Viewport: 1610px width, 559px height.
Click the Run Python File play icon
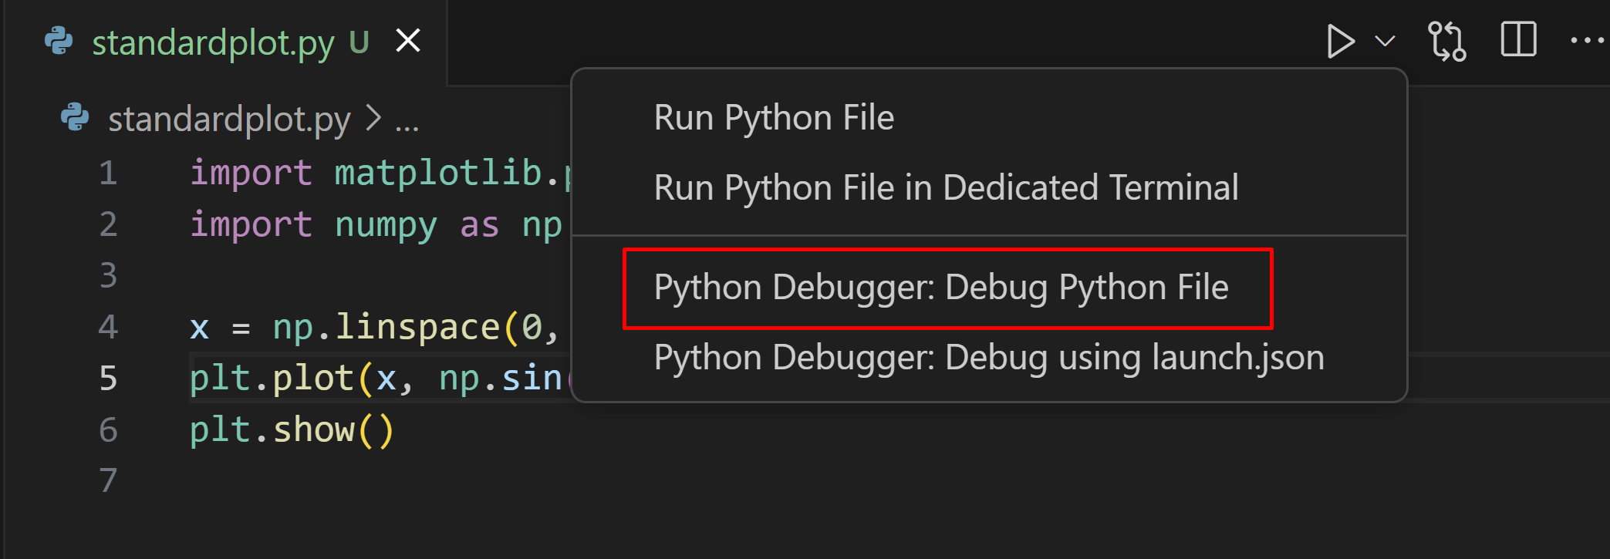(x=1340, y=42)
